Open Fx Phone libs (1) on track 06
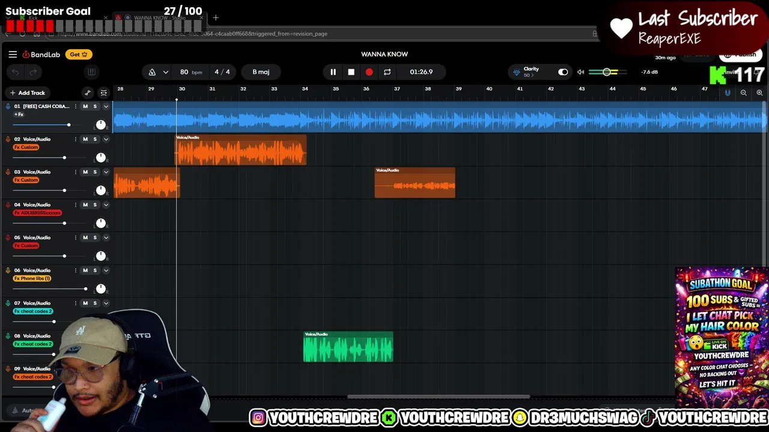 (x=32, y=278)
